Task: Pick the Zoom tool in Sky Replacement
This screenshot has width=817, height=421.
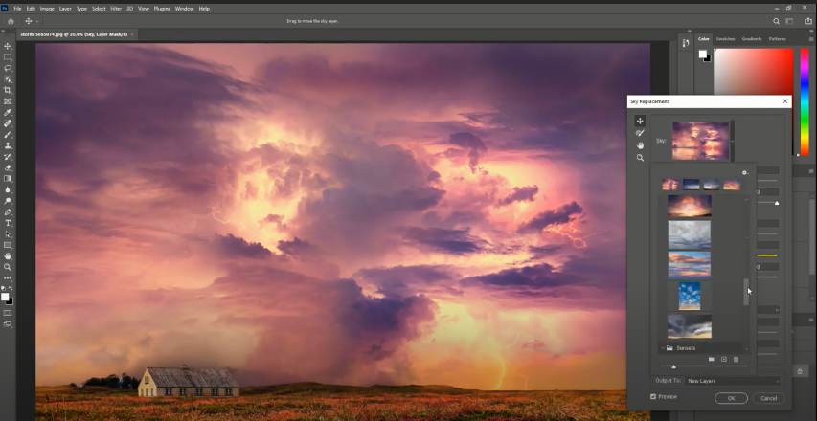Action: point(640,158)
